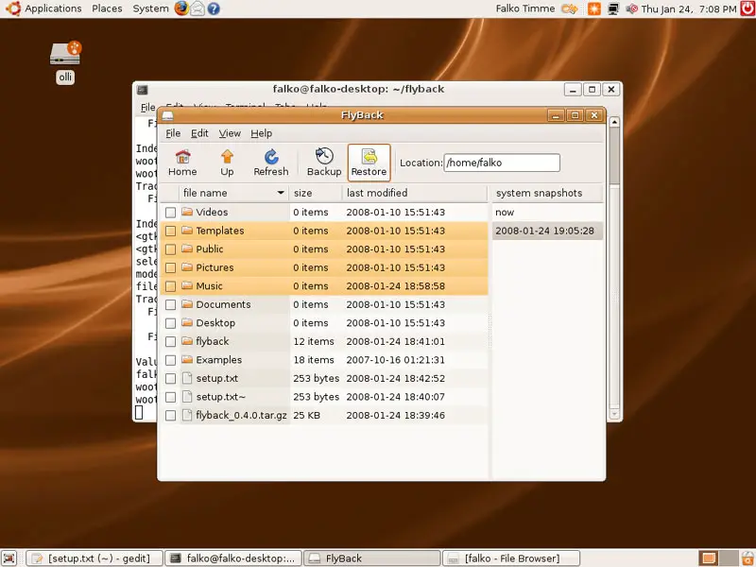Refresh the FlyBack file listing

click(271, 163)
